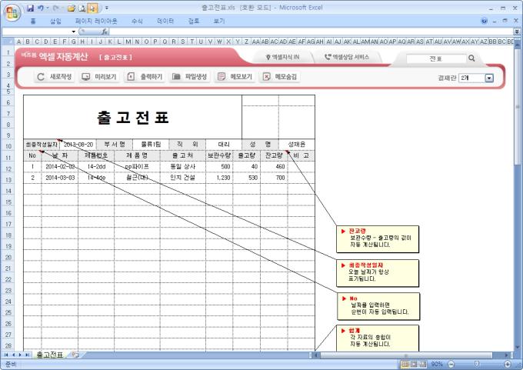Select the entire sheet corner button
Viewport: 523px width, 370px height.
click(8, 42)
